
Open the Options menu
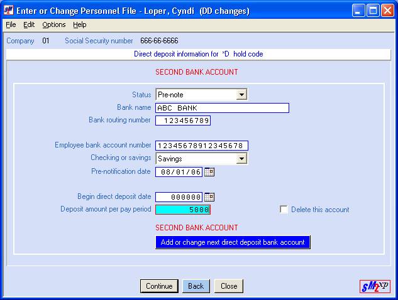pos(54,24)
